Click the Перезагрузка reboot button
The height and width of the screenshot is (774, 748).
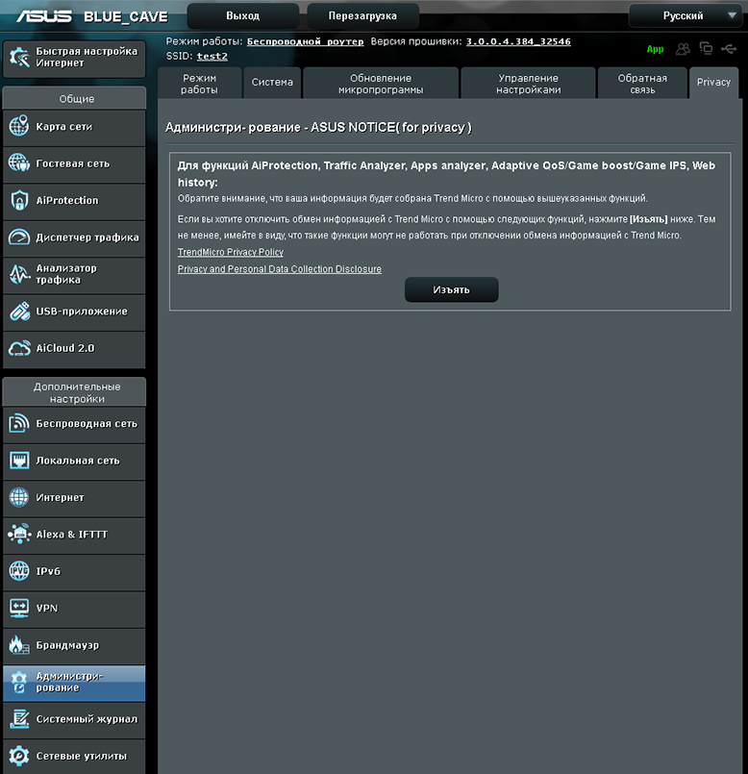coord(362,15)
